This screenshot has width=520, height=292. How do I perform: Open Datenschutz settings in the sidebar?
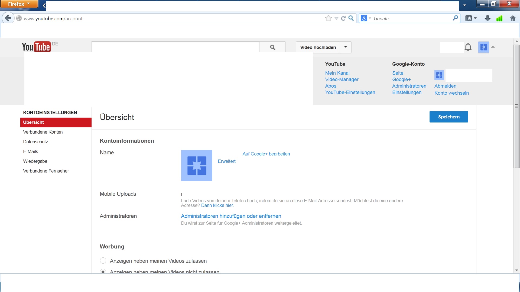[x=35, y=142]
